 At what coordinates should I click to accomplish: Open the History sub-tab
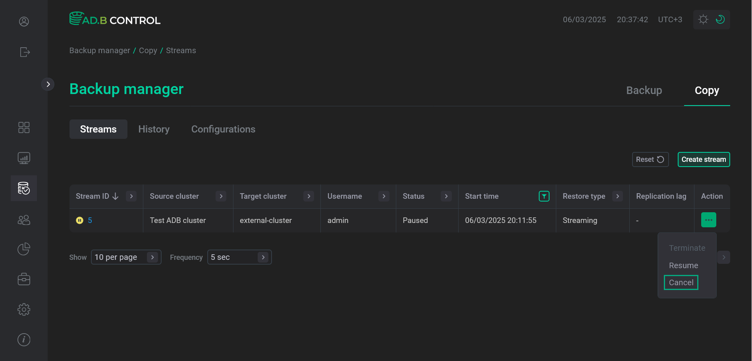(x=154, y=129)
